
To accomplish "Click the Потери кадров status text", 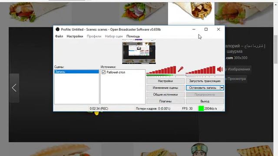I will coord(153,109).
